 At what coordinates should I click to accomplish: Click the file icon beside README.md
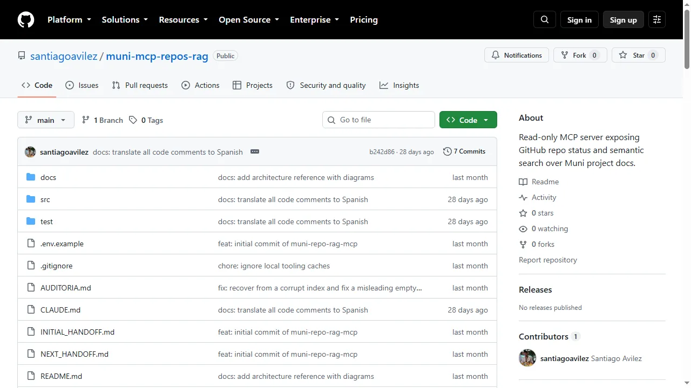(x=31, y=376)
